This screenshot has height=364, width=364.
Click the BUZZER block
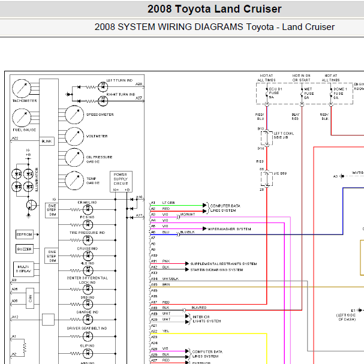coord(25,249)
